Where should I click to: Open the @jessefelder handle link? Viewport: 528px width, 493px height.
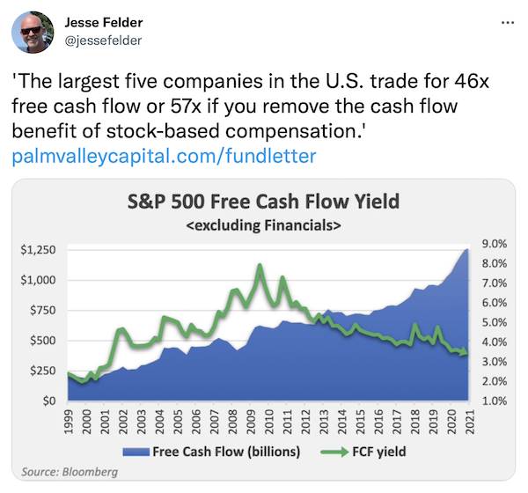click(x=103, y=40)
